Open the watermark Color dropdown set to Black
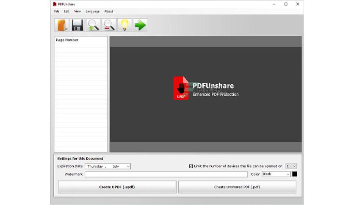 click(x=276, y=174)
